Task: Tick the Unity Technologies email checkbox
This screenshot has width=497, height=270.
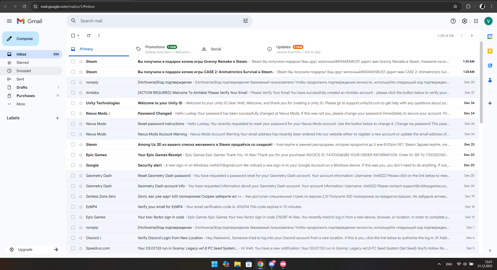Action: click(73, 103)
